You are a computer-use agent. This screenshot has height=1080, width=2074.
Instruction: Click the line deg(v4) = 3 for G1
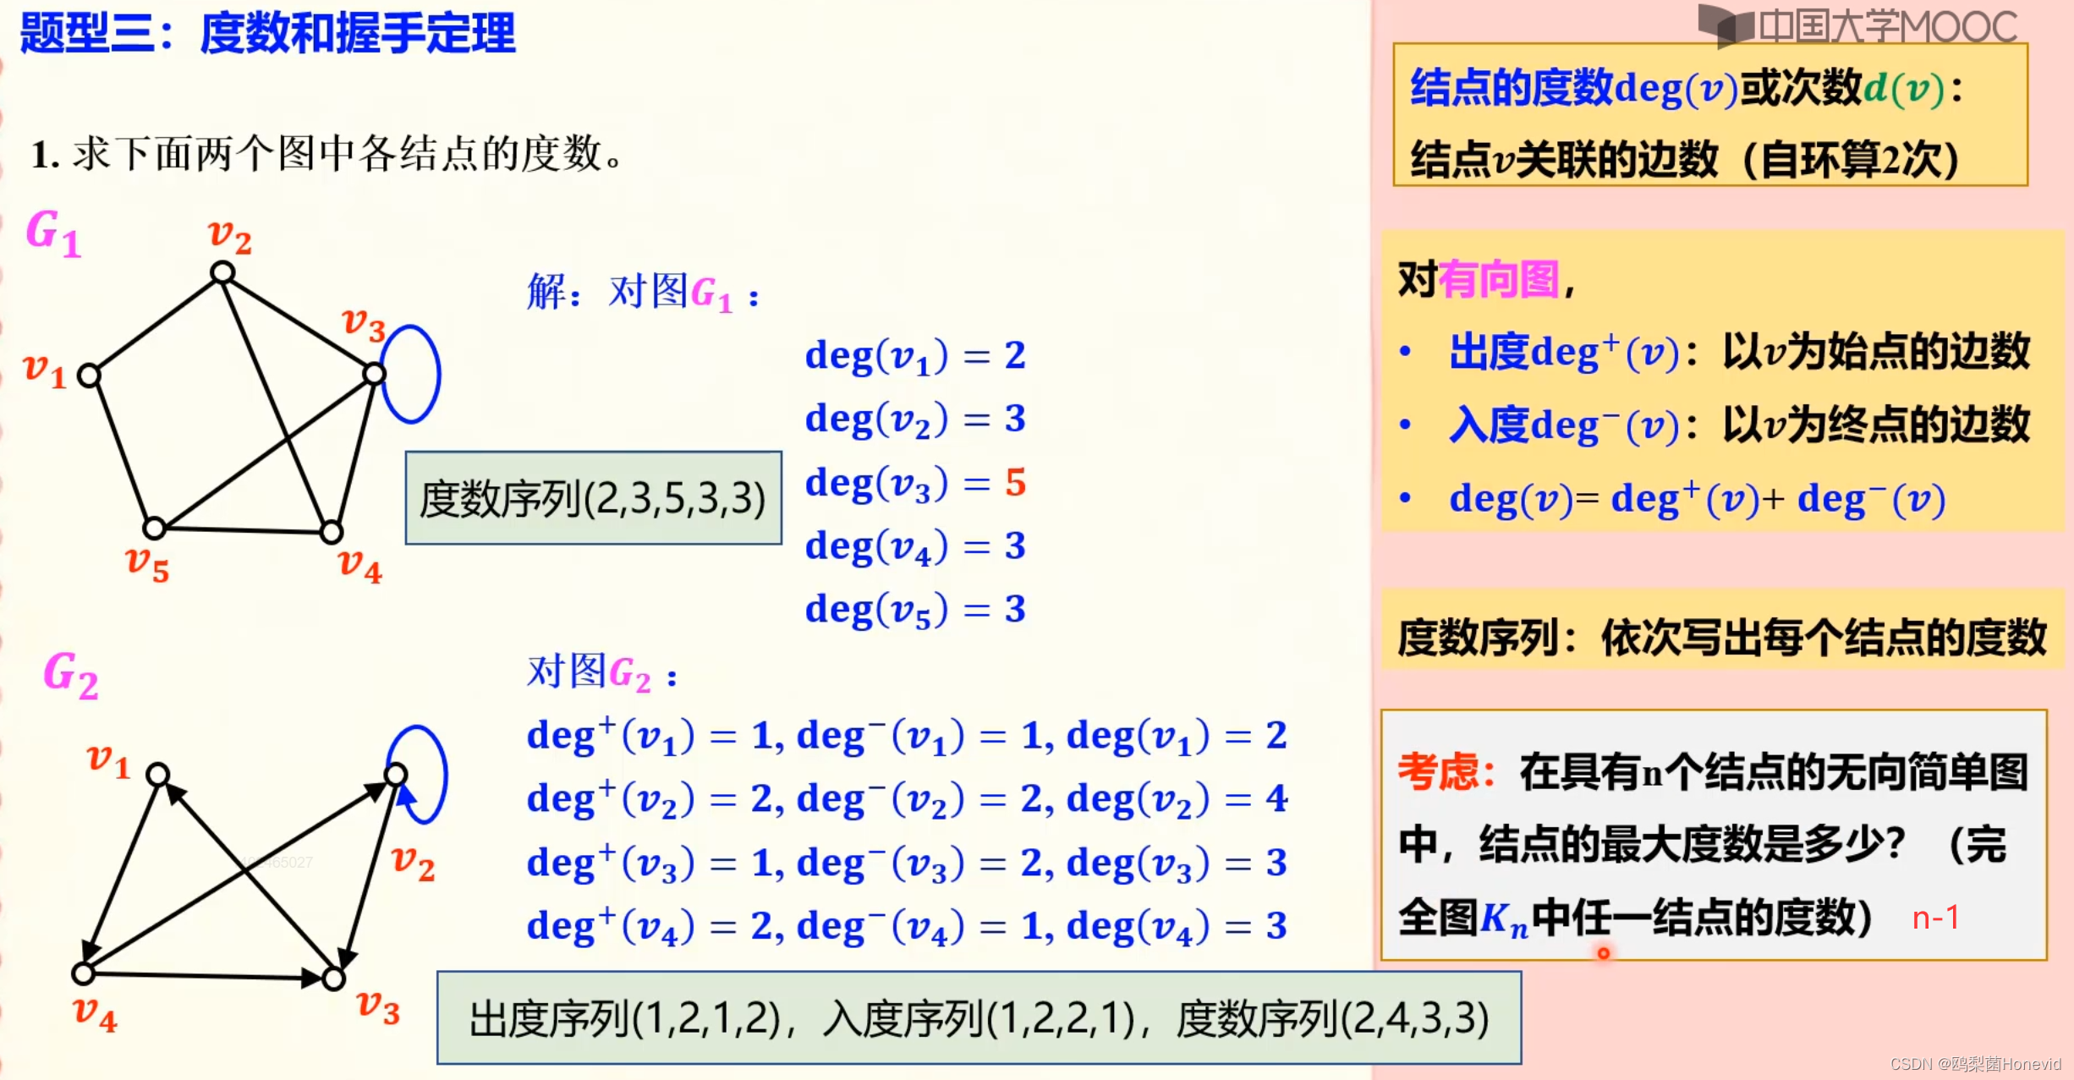[x=915, y=546]
